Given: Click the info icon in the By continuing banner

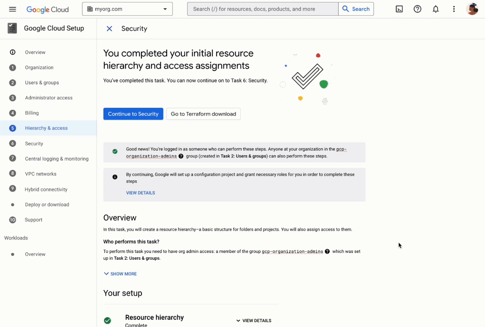Looking at the screenshot, I should 115,177.
